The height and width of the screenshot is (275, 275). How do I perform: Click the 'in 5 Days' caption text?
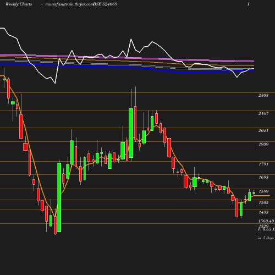266,238
